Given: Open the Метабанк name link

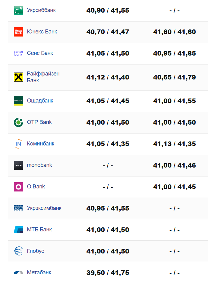Looking at the screenshot, I should point(39,272).
